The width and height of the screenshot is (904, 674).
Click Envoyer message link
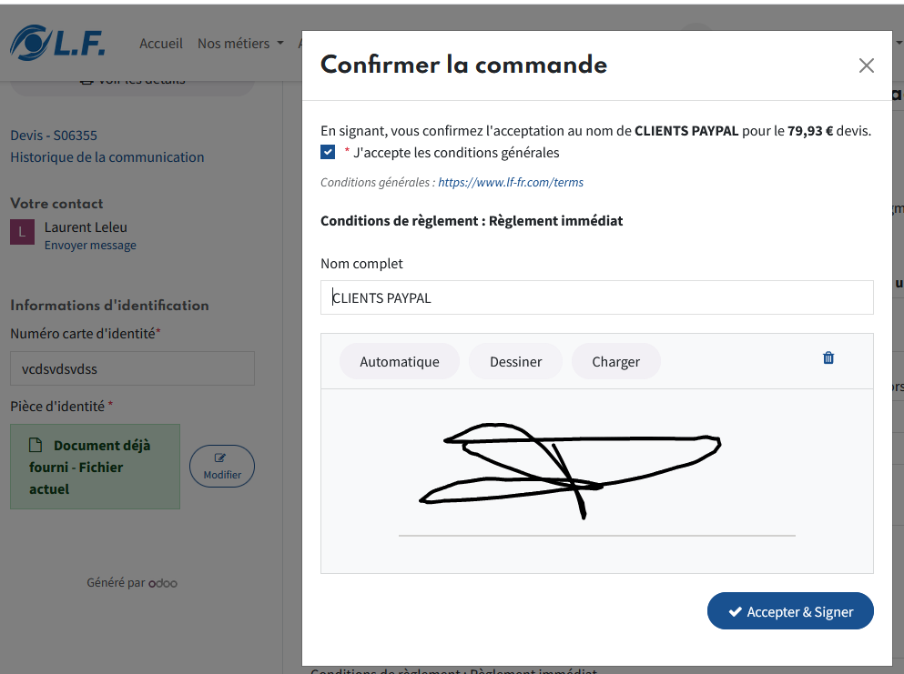pyautogui.click(x=90, y=246)
